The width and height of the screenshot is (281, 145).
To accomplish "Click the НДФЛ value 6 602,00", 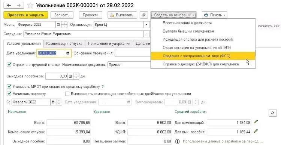I will coord(149,132).
